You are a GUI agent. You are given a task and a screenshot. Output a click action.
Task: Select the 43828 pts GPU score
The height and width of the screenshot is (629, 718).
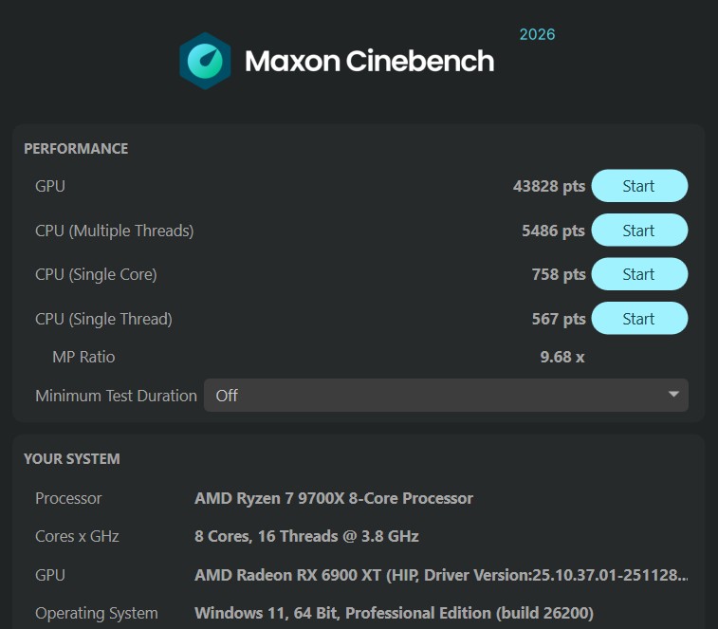click(549, 186)
